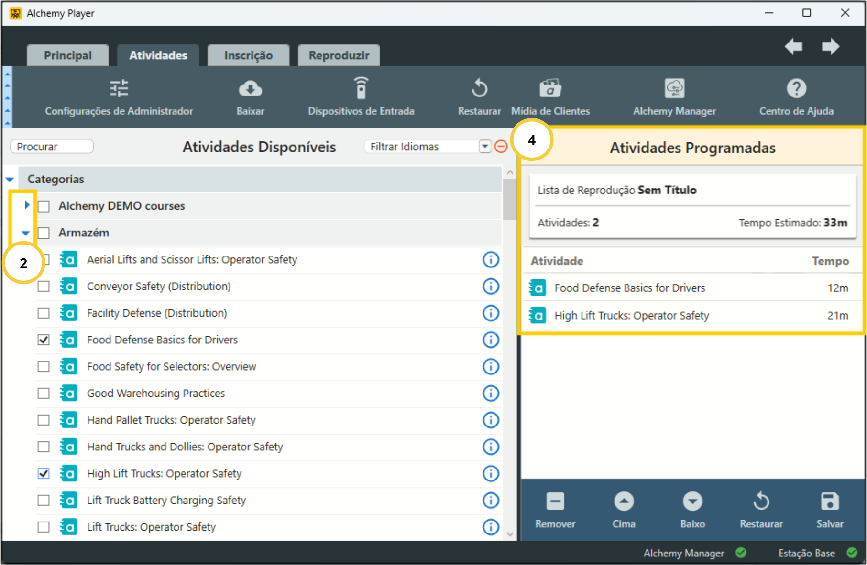867x565 pixels.
Task: Open Dispositivos de Entrada remote icon
Action: pyautogui.click(x=361, y=89)
